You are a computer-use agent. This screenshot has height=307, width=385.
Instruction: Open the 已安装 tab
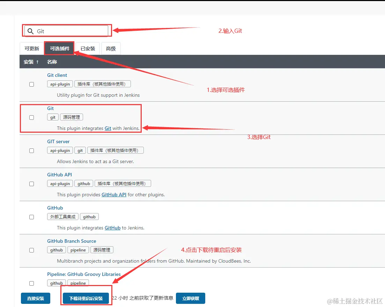(x=88, y=49)
